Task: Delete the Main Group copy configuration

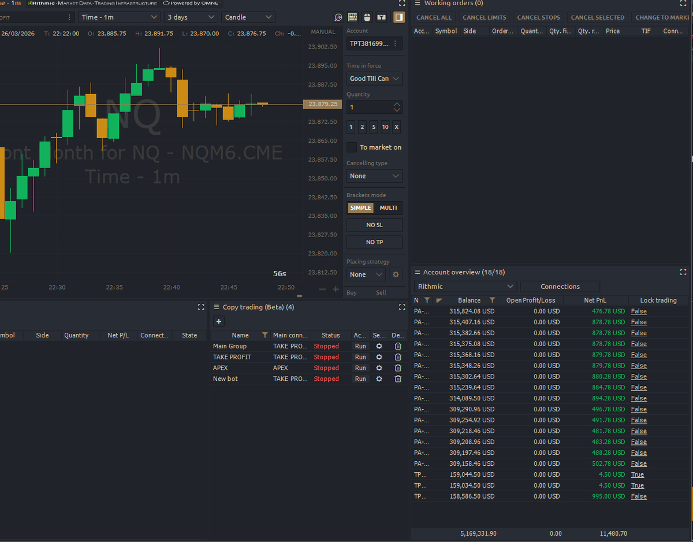Action: (x=398, y=346)
